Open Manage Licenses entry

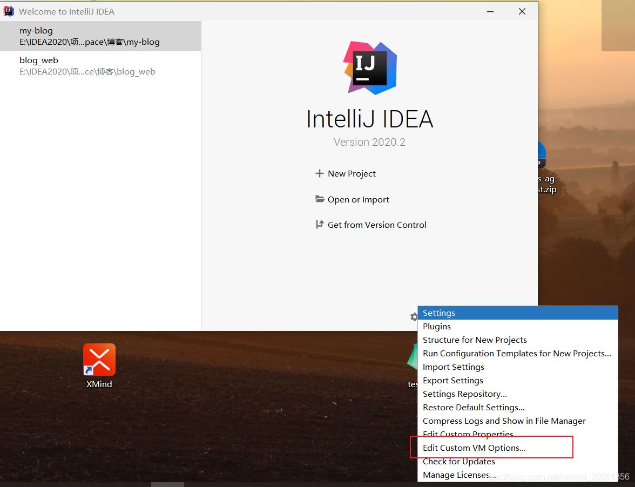pos(517,475)
